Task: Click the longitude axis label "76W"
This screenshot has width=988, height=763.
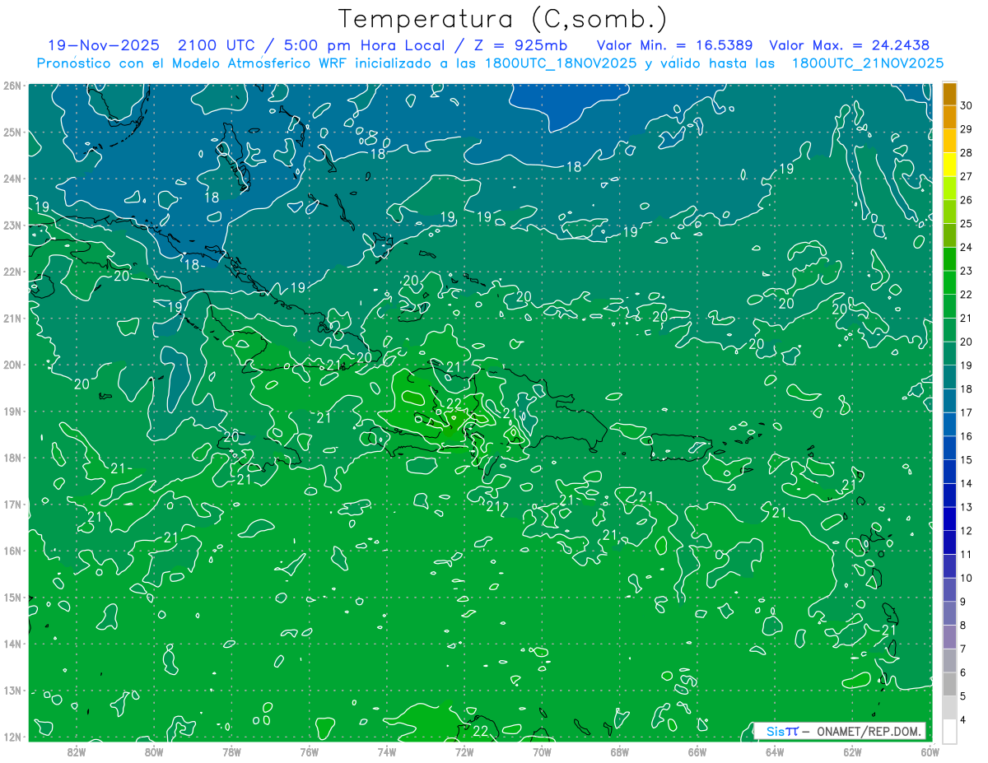Action: [309, 751]
